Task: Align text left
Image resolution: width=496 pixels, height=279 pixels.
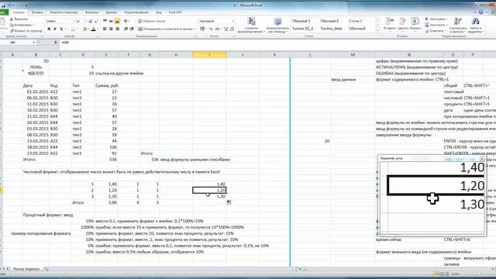Action: (105, 29)
